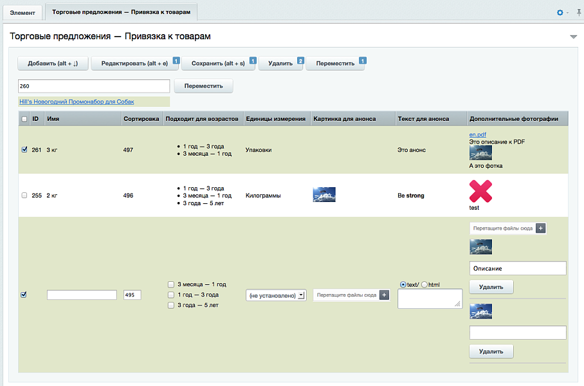Click the red X image in row 255
This screenshot has width=584, height=386.
pyautogui.click(x=482, y=191)
